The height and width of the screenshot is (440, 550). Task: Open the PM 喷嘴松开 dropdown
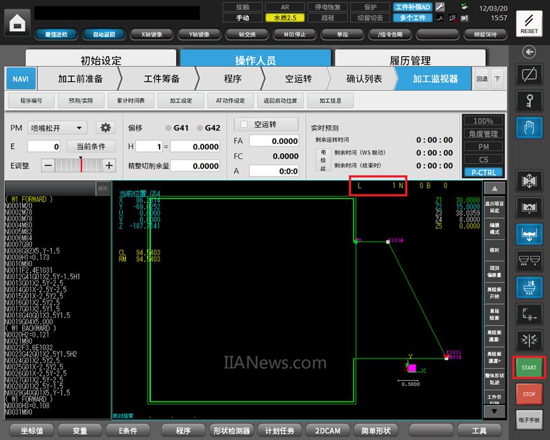57,128
